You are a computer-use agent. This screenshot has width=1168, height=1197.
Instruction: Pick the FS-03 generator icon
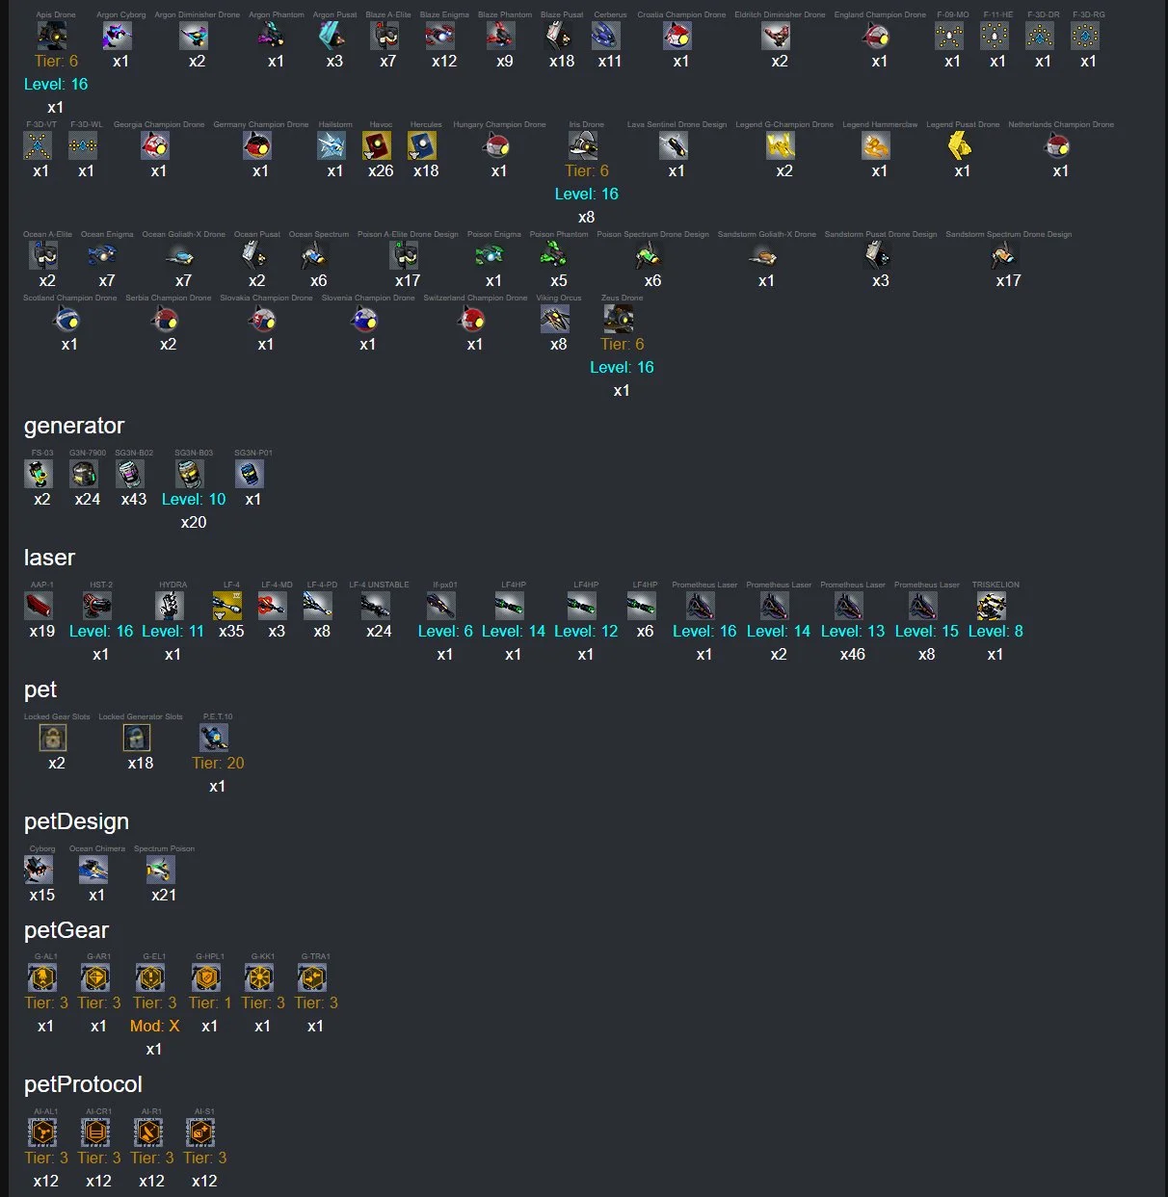pos(40,475)
